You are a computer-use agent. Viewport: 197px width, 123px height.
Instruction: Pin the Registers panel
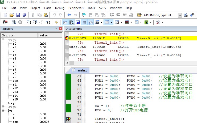click(x=56, y=29)
